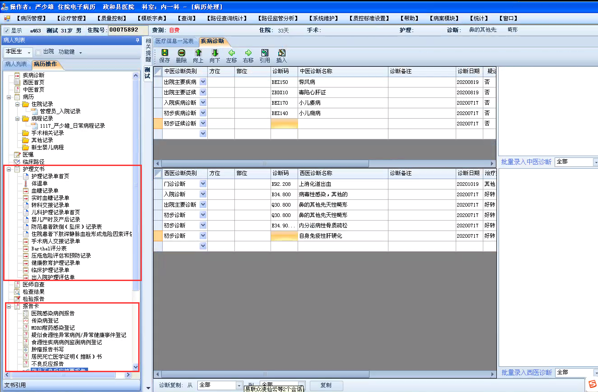Image resolution: width=598 pixels, height=392 pixels.
Task: Open the Barthel评分表 item
Action: [x=49, y=249]
